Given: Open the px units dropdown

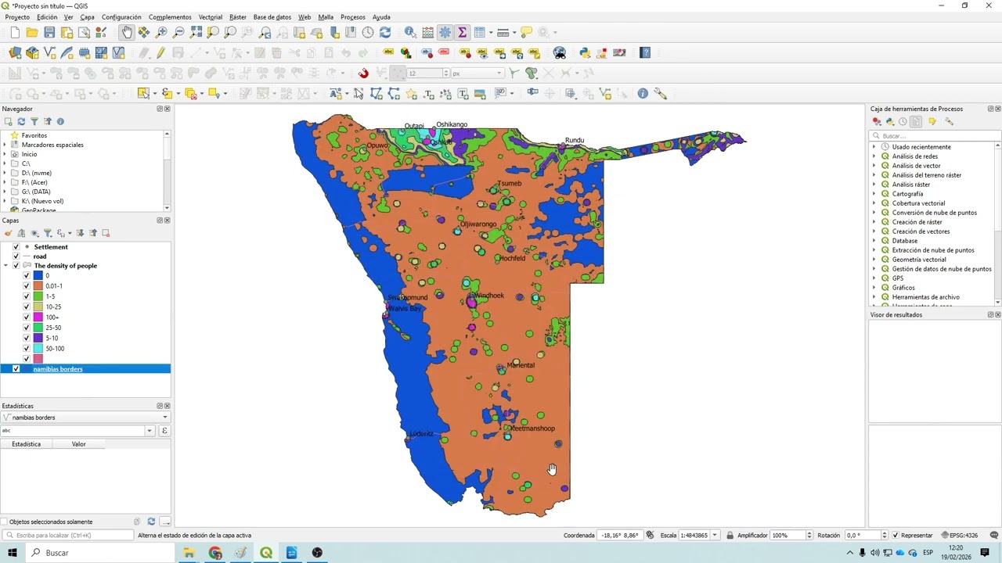Looking at the screenshot, I should click(476, 73).
